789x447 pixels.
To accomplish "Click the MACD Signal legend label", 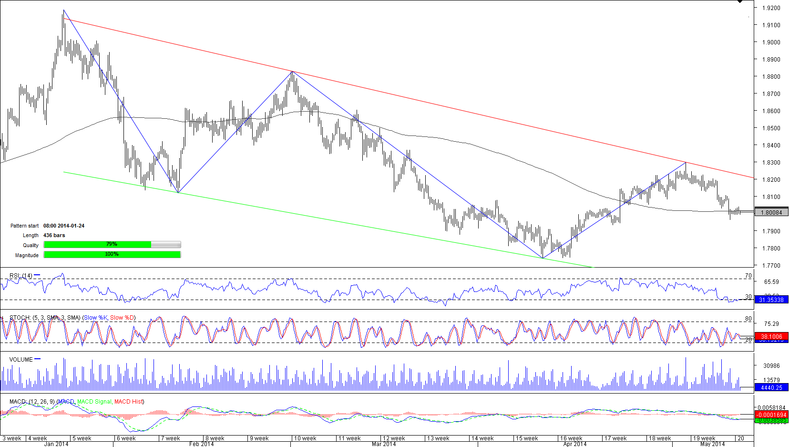I will point(94,402).
